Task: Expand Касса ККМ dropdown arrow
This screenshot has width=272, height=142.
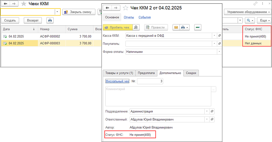Action: [x=215, y=36]
